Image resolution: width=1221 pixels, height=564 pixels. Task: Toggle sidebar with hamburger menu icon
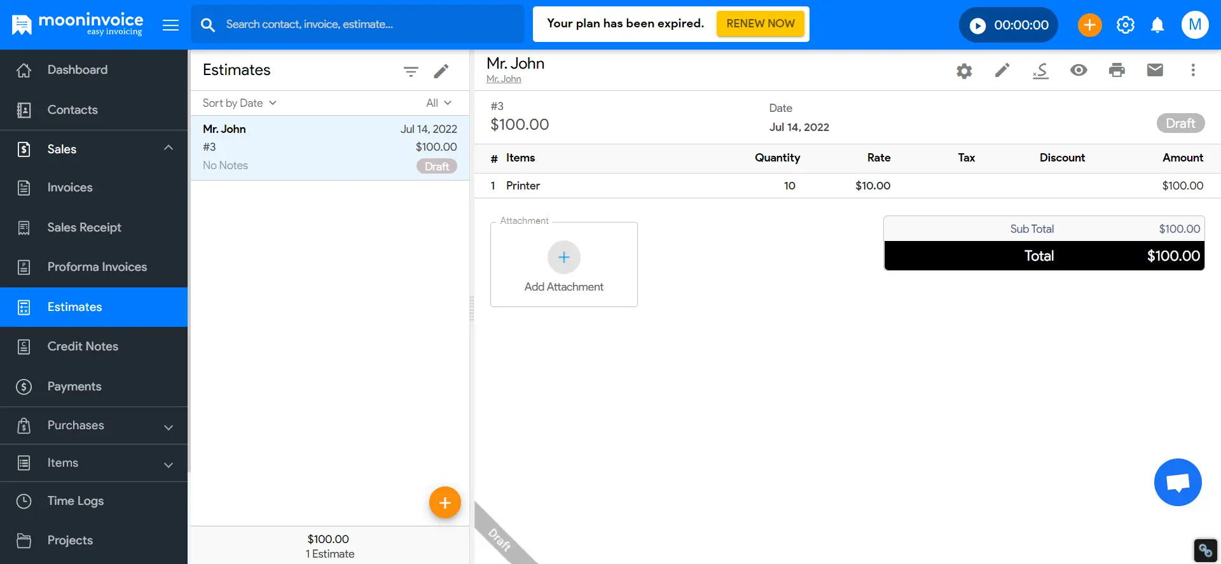(170, 25)
